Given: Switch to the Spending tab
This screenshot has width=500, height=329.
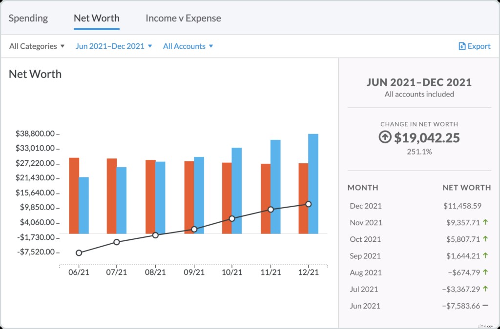Looking at the screenshot, I should coord(28,18).
